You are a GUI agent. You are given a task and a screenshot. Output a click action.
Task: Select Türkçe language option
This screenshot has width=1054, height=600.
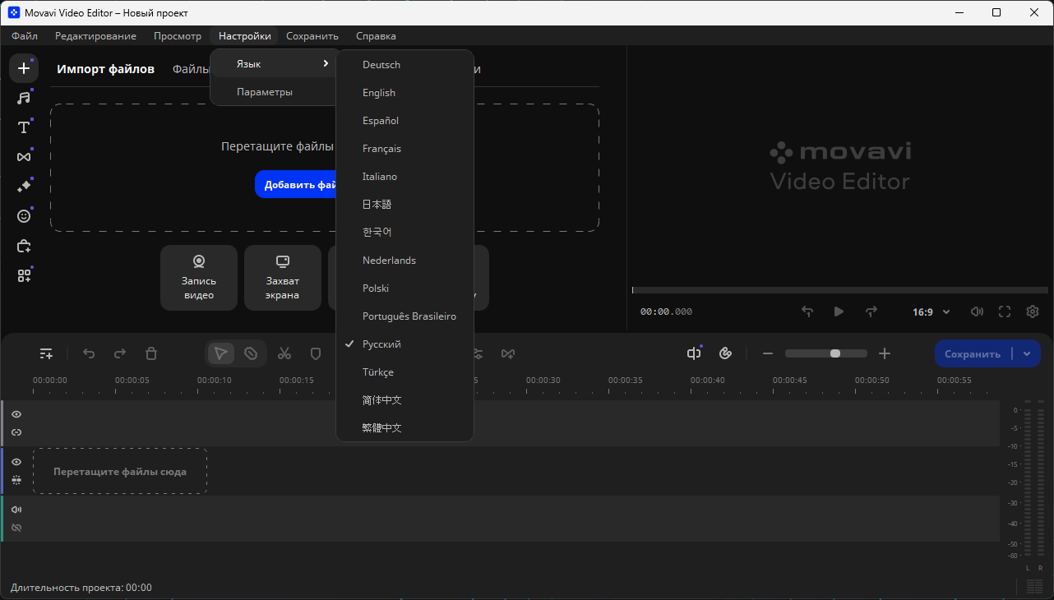coord(405,372)
